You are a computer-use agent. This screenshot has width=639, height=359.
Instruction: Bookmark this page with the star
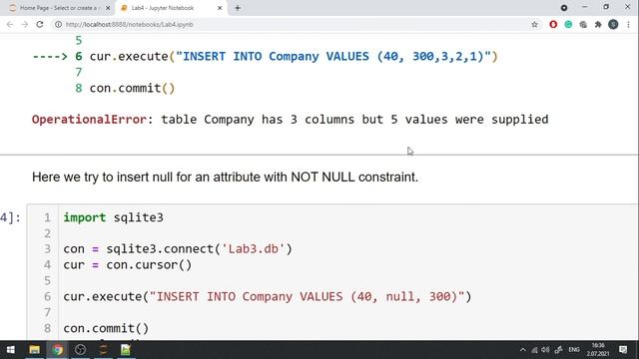[x=535, y=24]
